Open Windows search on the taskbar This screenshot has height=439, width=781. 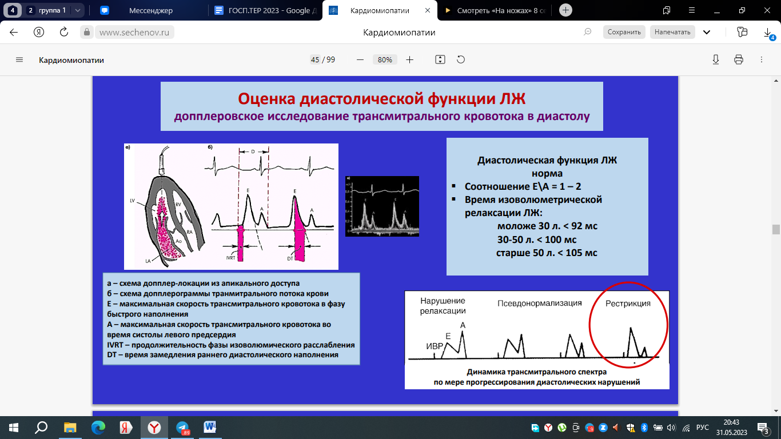click(x=41, y=427)
